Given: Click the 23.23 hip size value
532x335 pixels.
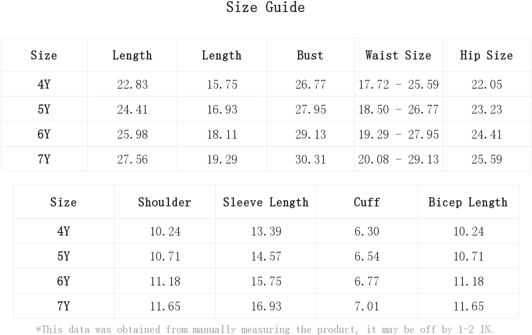Looking at the screenshot, I should [487, 109].
